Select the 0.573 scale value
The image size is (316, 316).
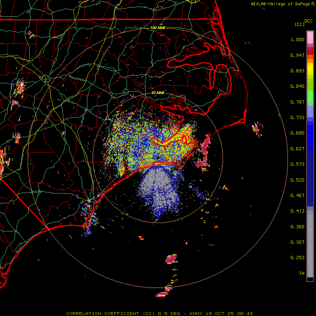pos(297,164)
